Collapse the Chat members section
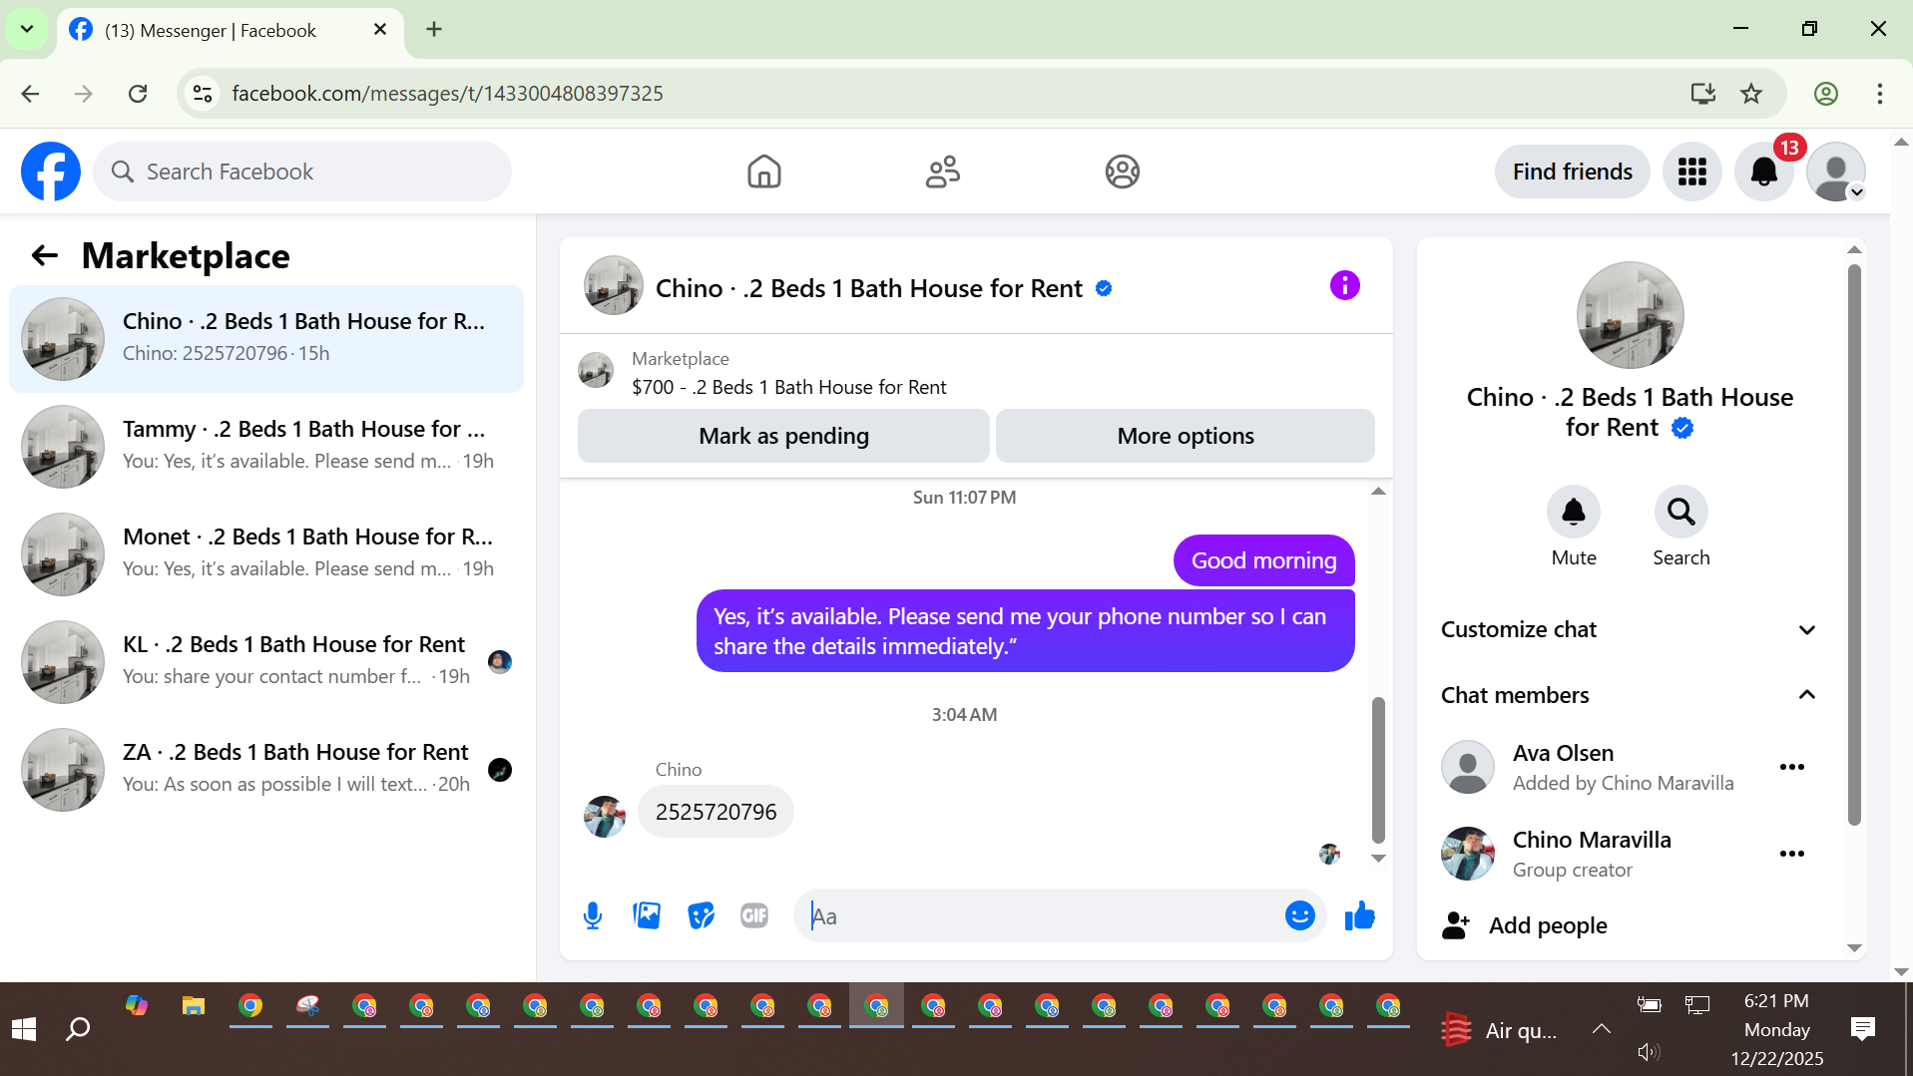1913x1076 pixels. (x=1629, y=695)
